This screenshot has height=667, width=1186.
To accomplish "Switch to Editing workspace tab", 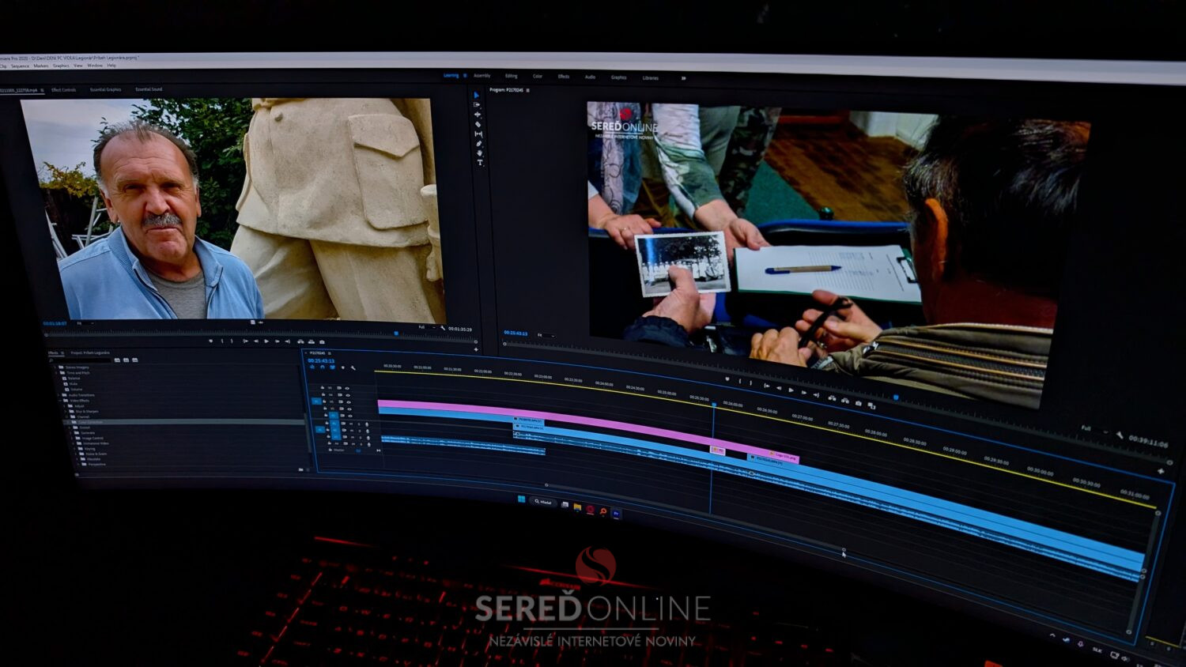I will click(x=512, y=76).
